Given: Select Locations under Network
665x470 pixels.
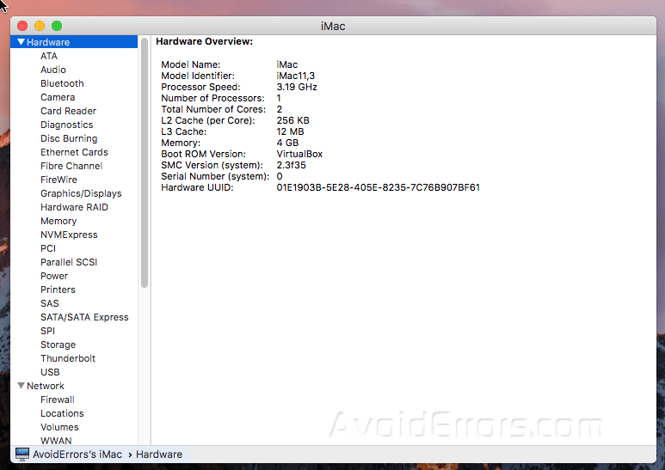Looking at the screenshot, I should [x=62, y=413].
